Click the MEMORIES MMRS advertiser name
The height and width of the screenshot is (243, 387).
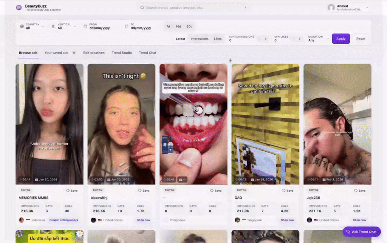34,198
